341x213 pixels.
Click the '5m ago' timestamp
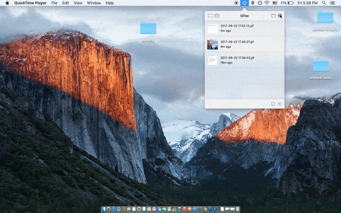pos(226,31)
